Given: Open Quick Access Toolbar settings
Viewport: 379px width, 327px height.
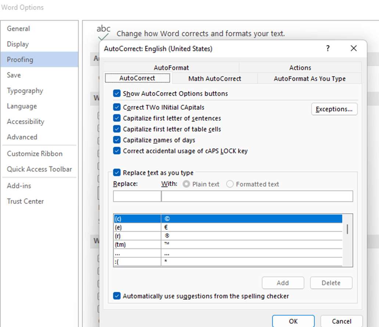Looking at the screenshot, I should [39, 169].
